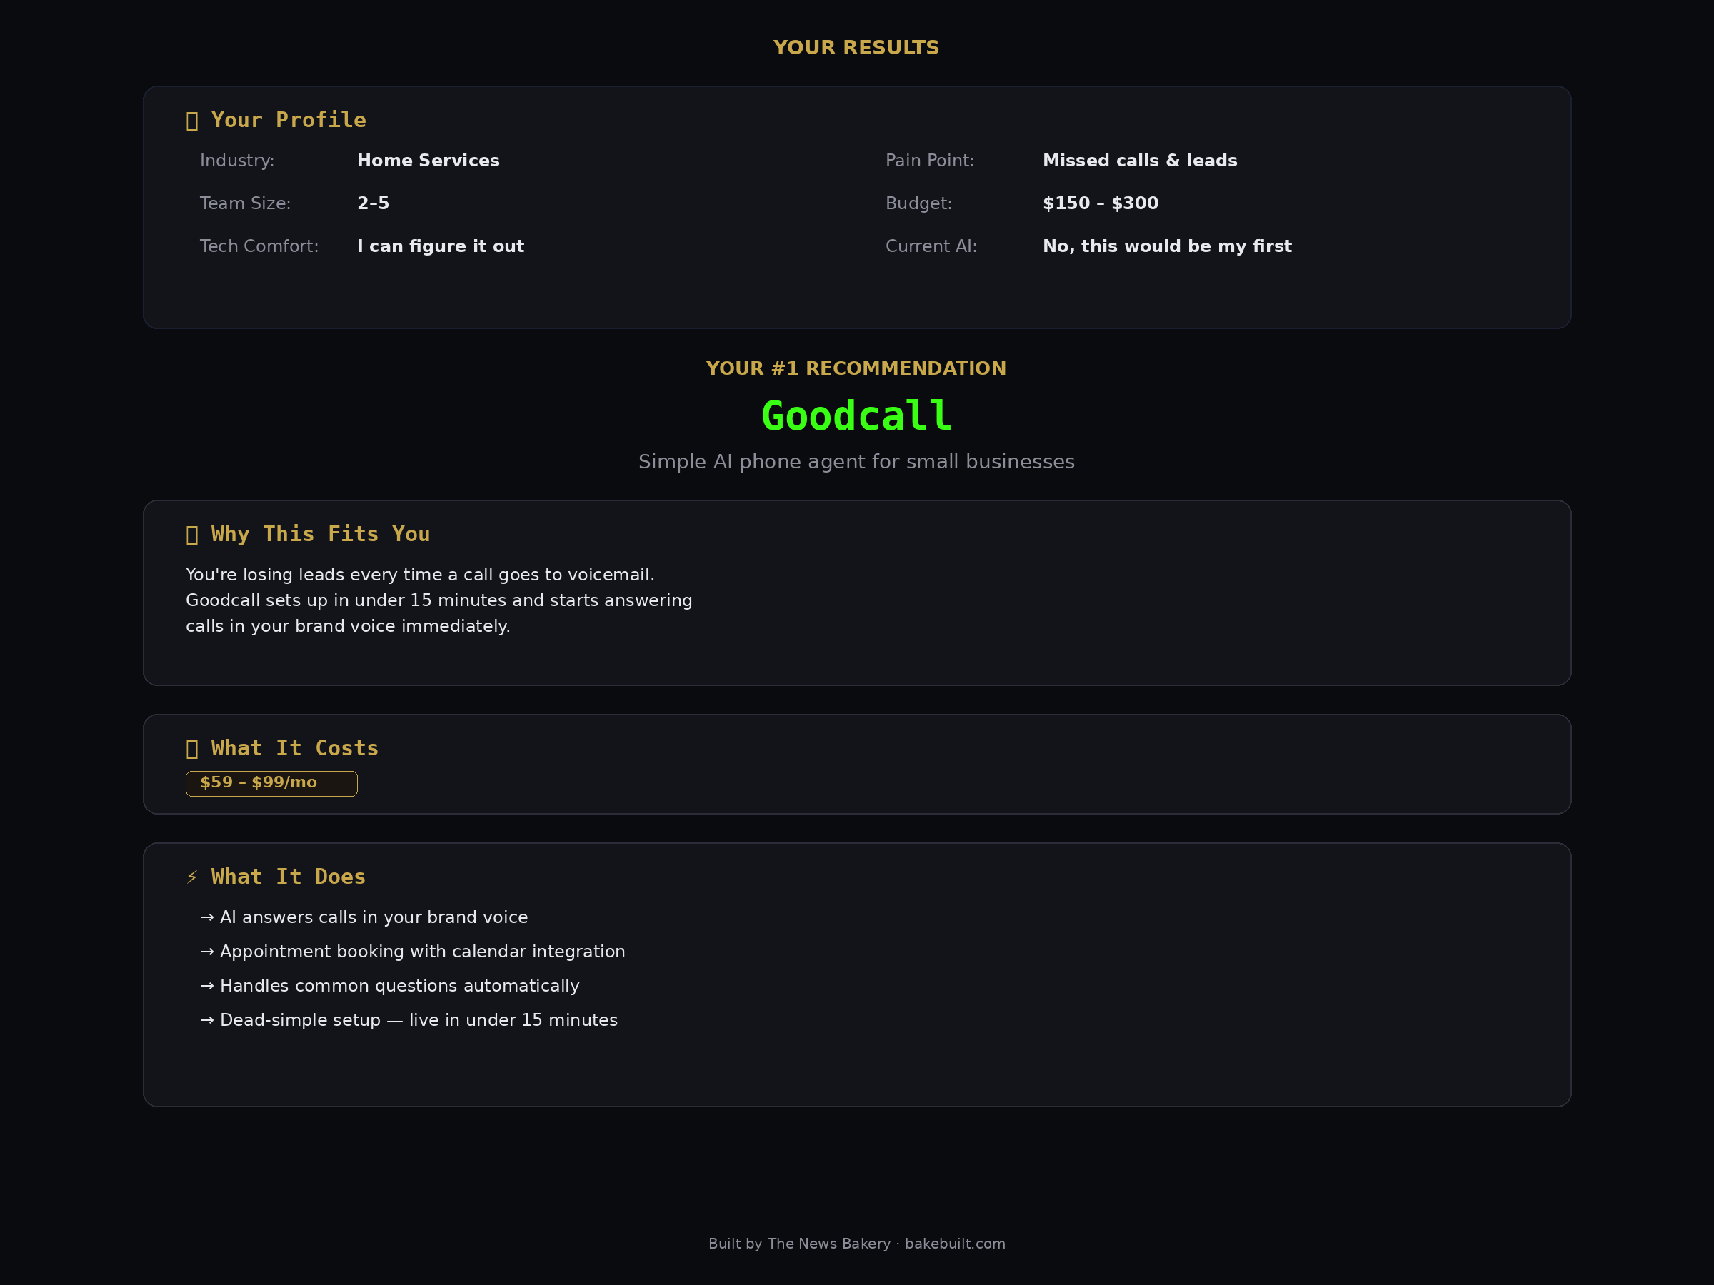Image resolution: width=1714 pixels, height=1285 pixels.
Task: Open the bakebuilt.com footer link
Action: (955, 1243)
